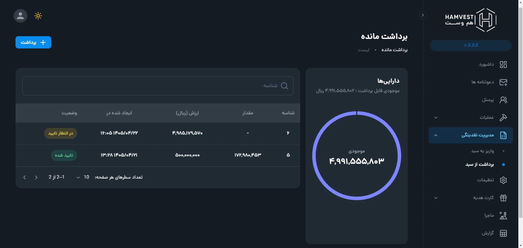523x248 pixels.
Task: Click the شناسه search input field
Action: (x=158, y=86)
